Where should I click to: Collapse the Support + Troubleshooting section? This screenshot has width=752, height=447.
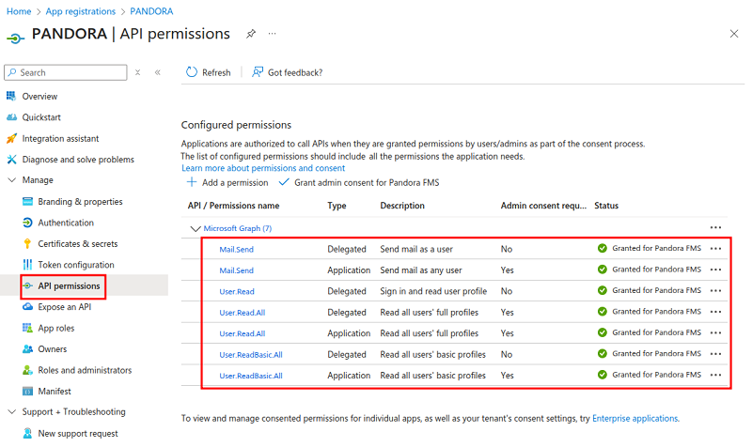point(12,411)
